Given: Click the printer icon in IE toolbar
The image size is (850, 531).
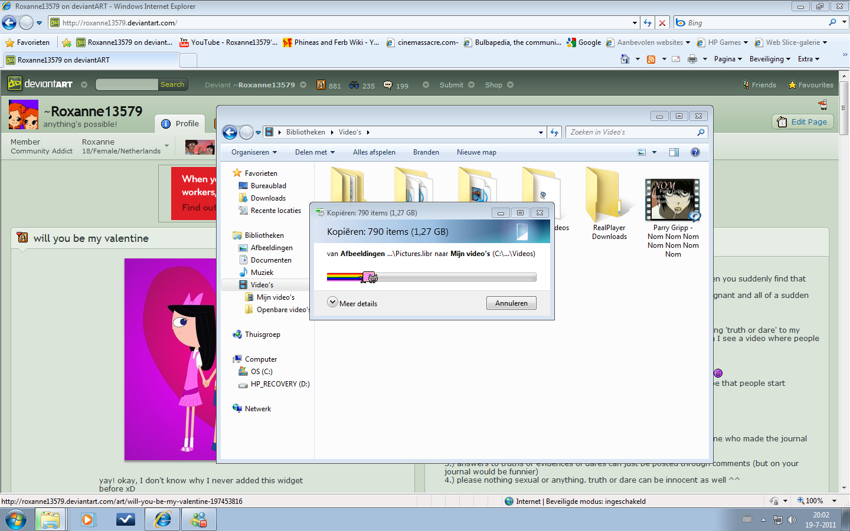Looking at the screenshot, I should (x=692, y=59).
